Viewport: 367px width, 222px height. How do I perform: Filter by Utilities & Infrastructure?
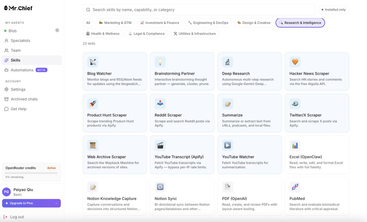pyautogui.click(x=195, y=34)
